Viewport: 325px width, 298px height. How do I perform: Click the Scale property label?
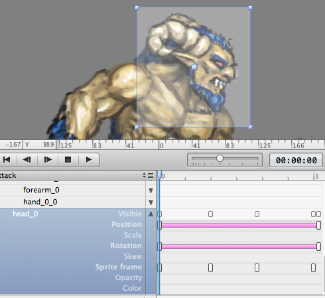[133, 235]
